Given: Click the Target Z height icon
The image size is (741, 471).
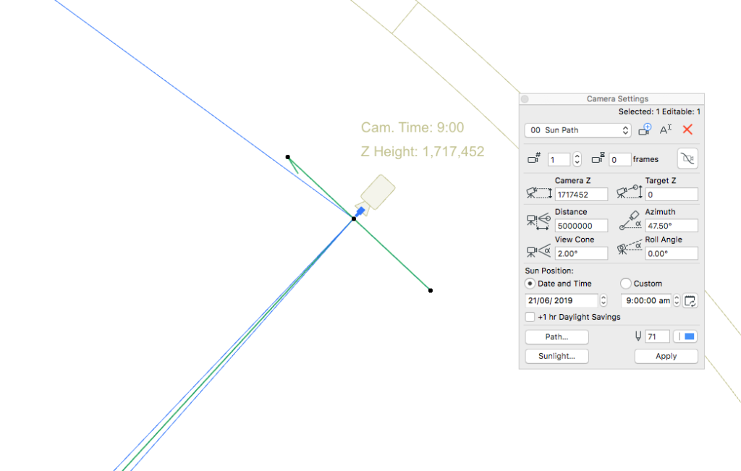Looking at the screenshot, I should (x=629, y=192).
